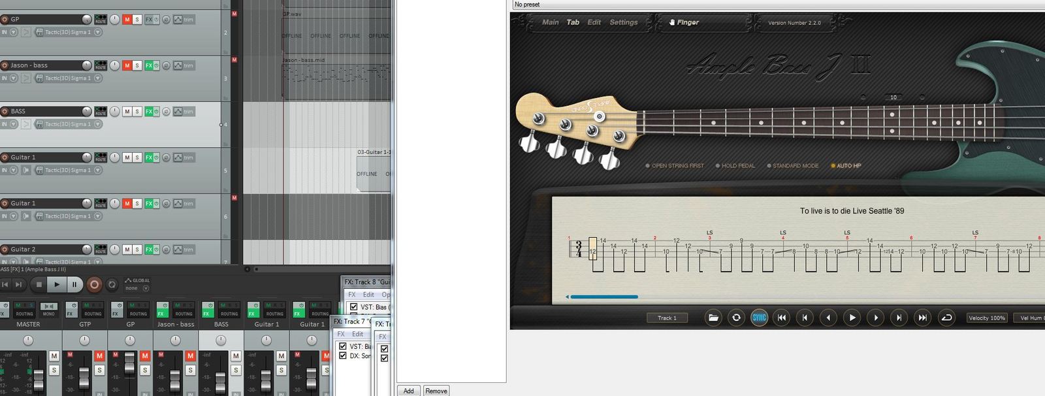Click the tab horizontal scroll bar

(605, 297)
